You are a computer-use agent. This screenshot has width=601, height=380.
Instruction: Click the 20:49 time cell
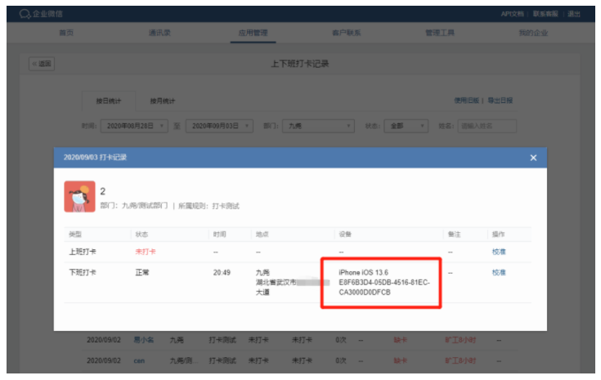point(222,273)
